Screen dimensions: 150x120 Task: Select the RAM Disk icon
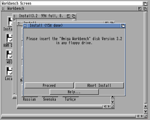(x=9, y=38)
